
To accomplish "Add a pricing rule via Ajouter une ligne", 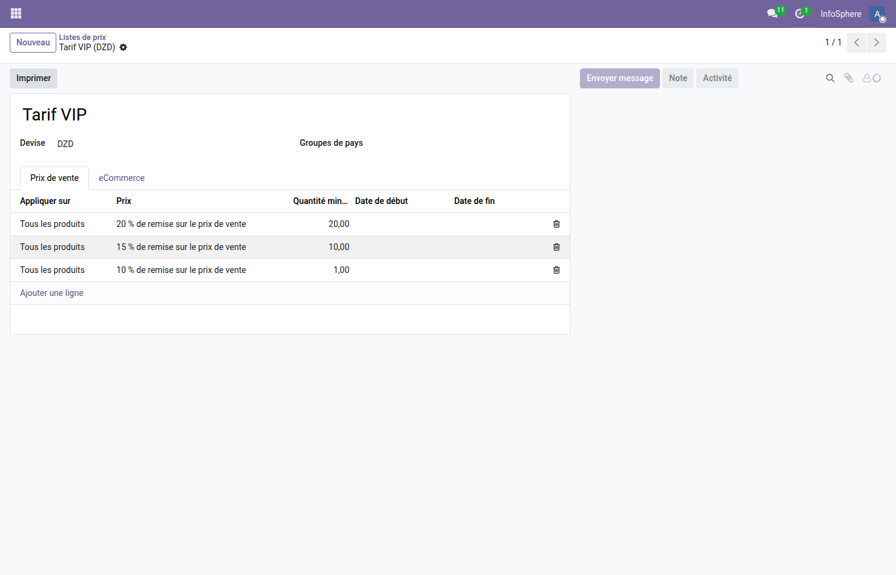I will click(x=51, y=293).
